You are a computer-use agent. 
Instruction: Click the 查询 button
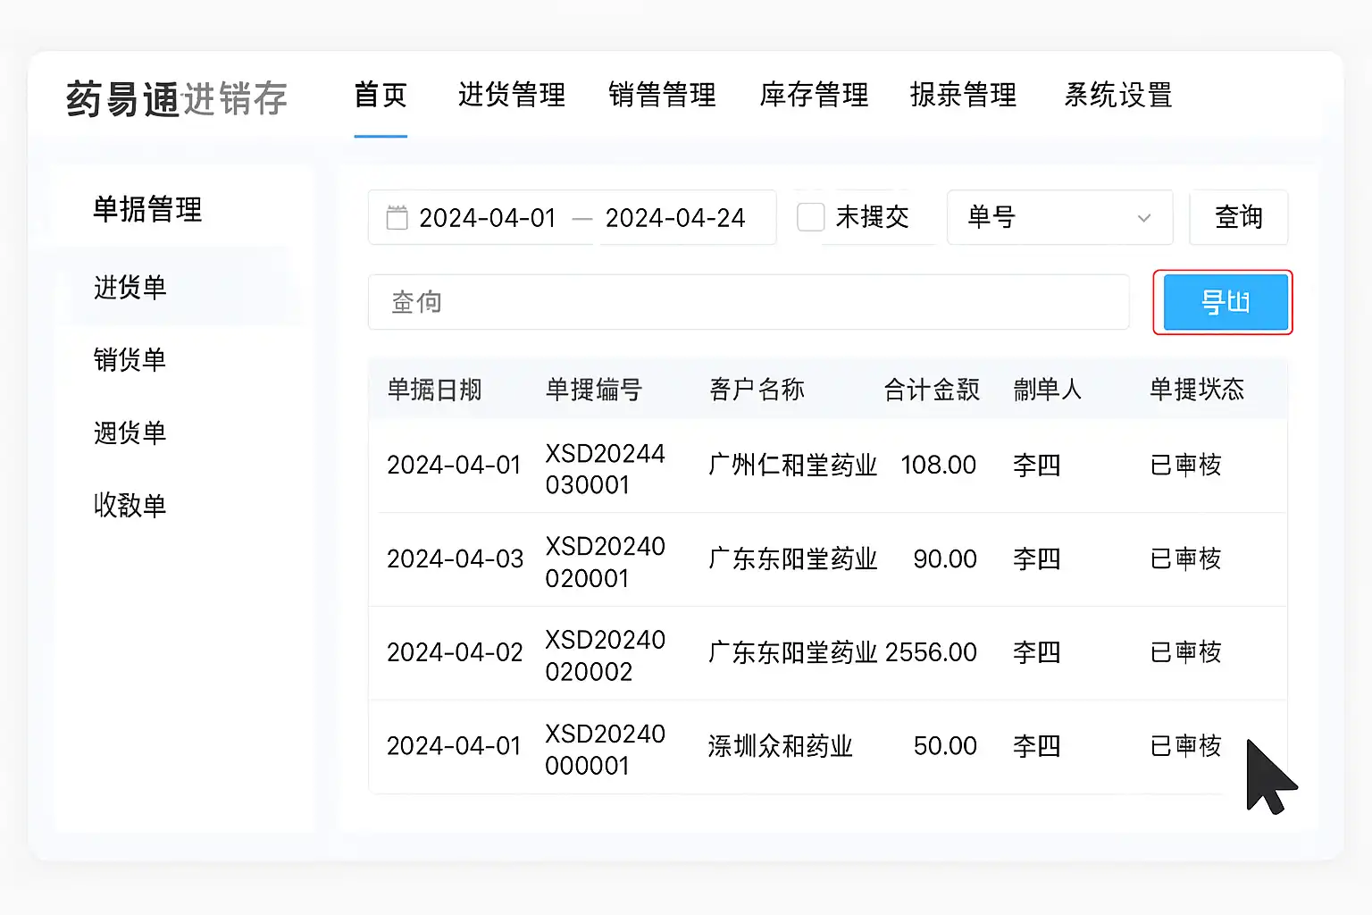(1239, 217)
